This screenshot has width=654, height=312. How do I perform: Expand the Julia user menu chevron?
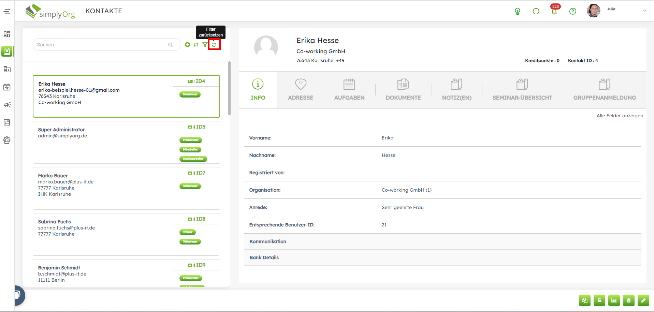[644, 11]
